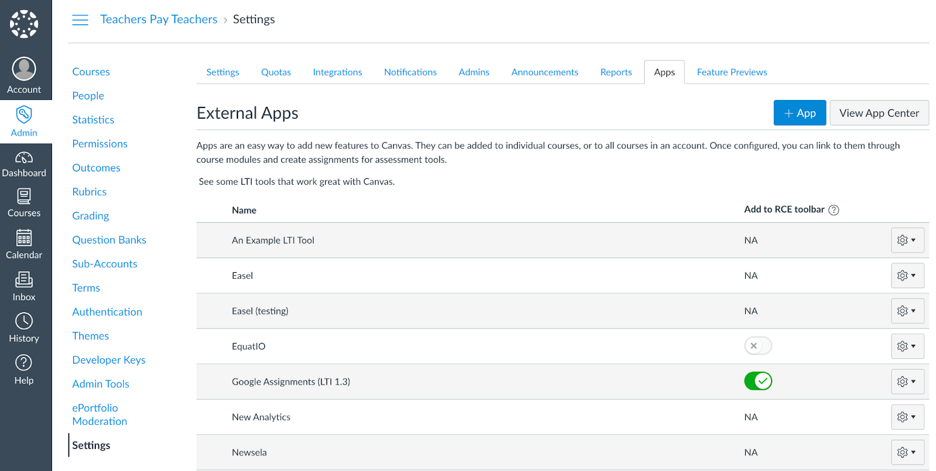Screen dimensions: 936x471
Task: Click the Name column header
Action: 244,210
